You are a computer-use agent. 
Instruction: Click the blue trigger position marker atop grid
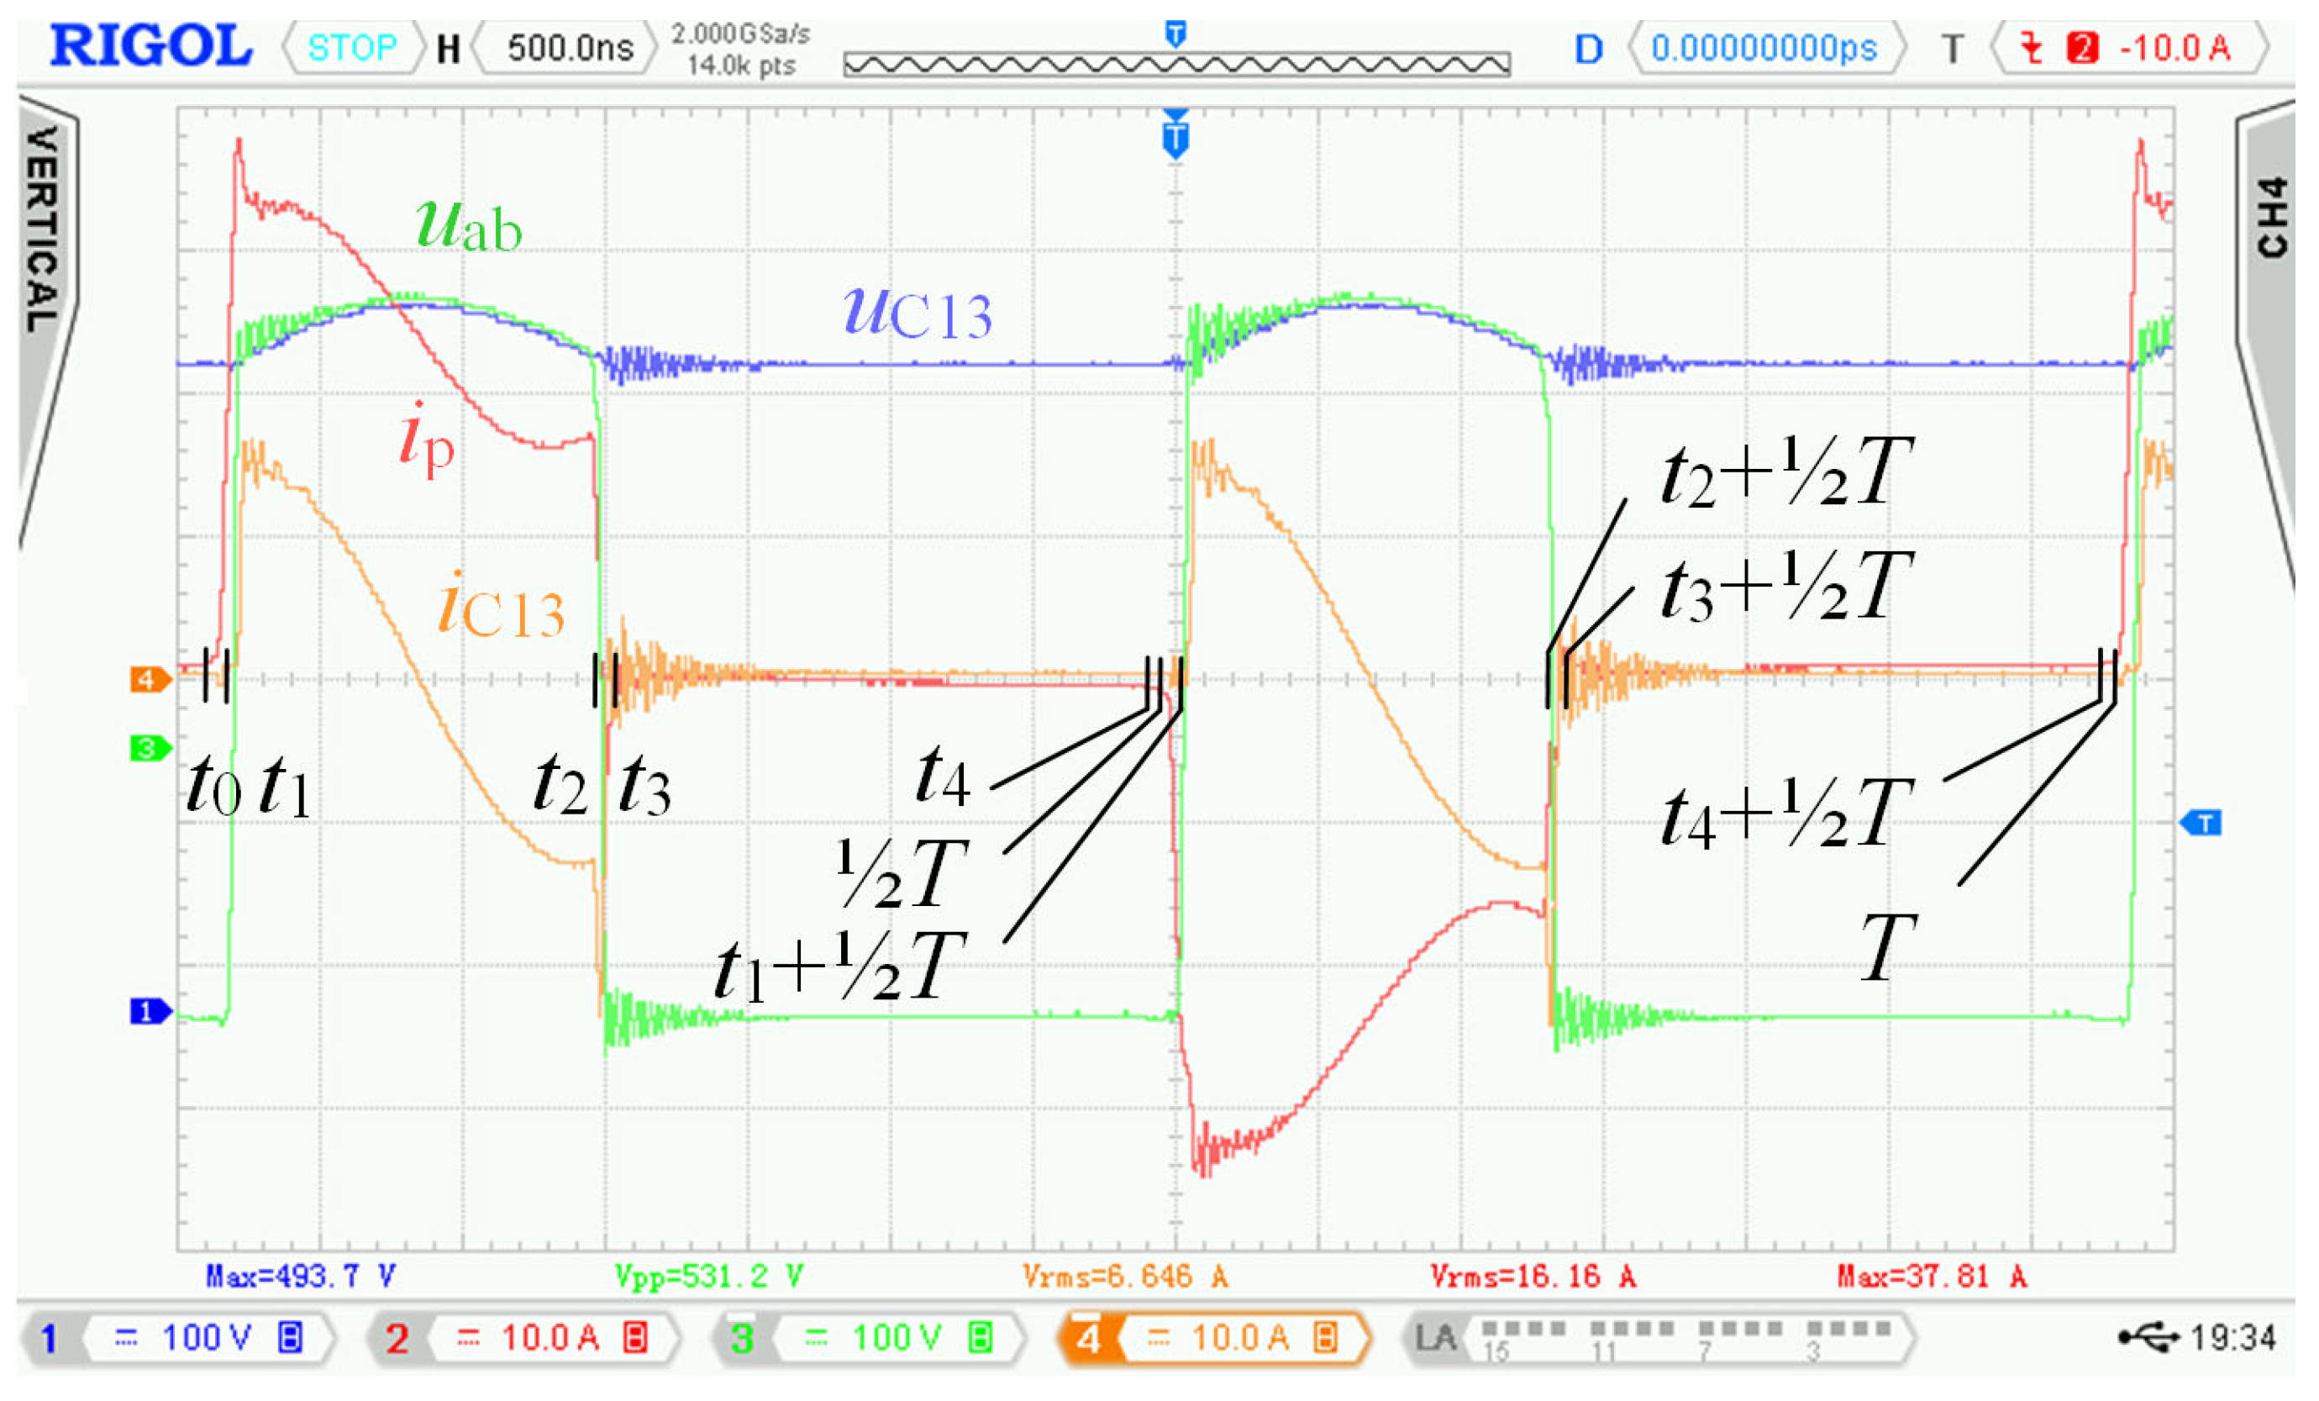coord(1176,138)
